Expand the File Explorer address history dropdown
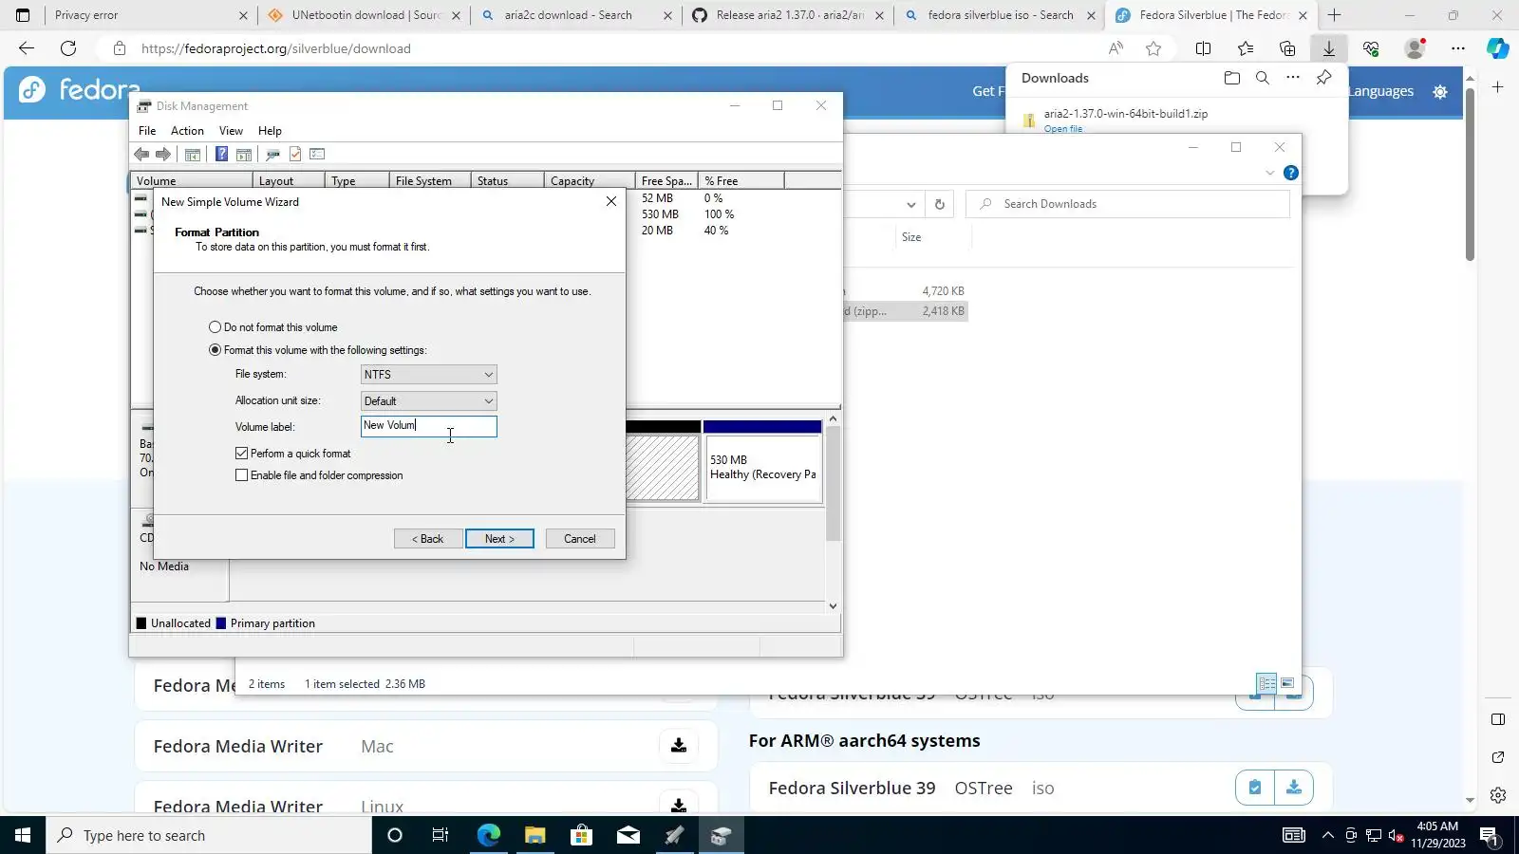 point(910,204)
